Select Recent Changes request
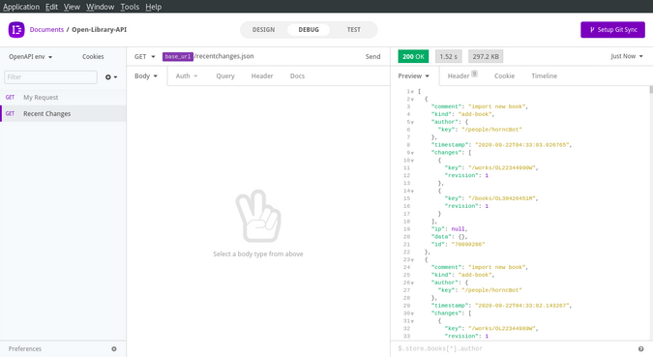This screenshot has height=357, width=653. tap(63, 113)
